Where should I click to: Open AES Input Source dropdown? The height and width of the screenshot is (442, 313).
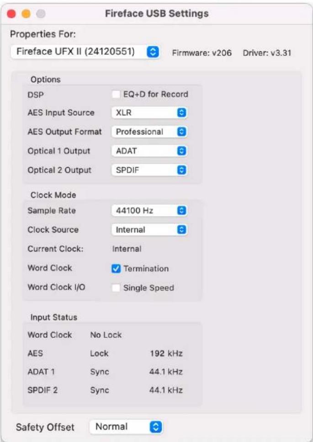tap(149, 112)
